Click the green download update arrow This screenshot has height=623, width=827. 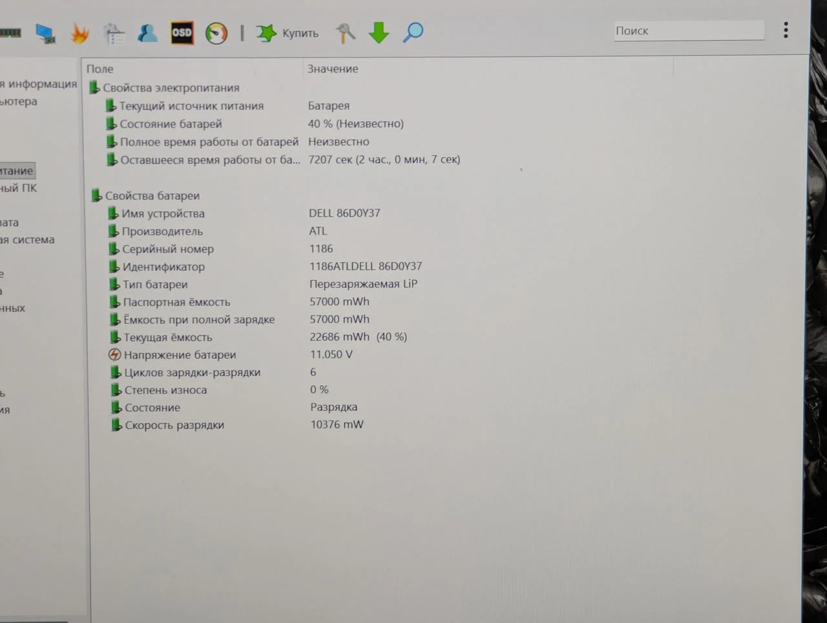[379, 32]
